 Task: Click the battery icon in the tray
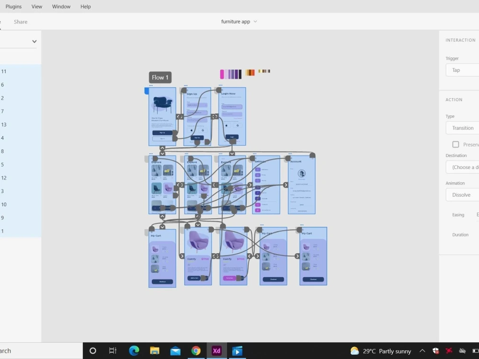click(x=476, y=351)
